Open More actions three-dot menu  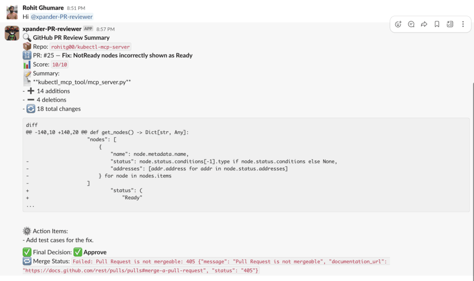[463, 24]
